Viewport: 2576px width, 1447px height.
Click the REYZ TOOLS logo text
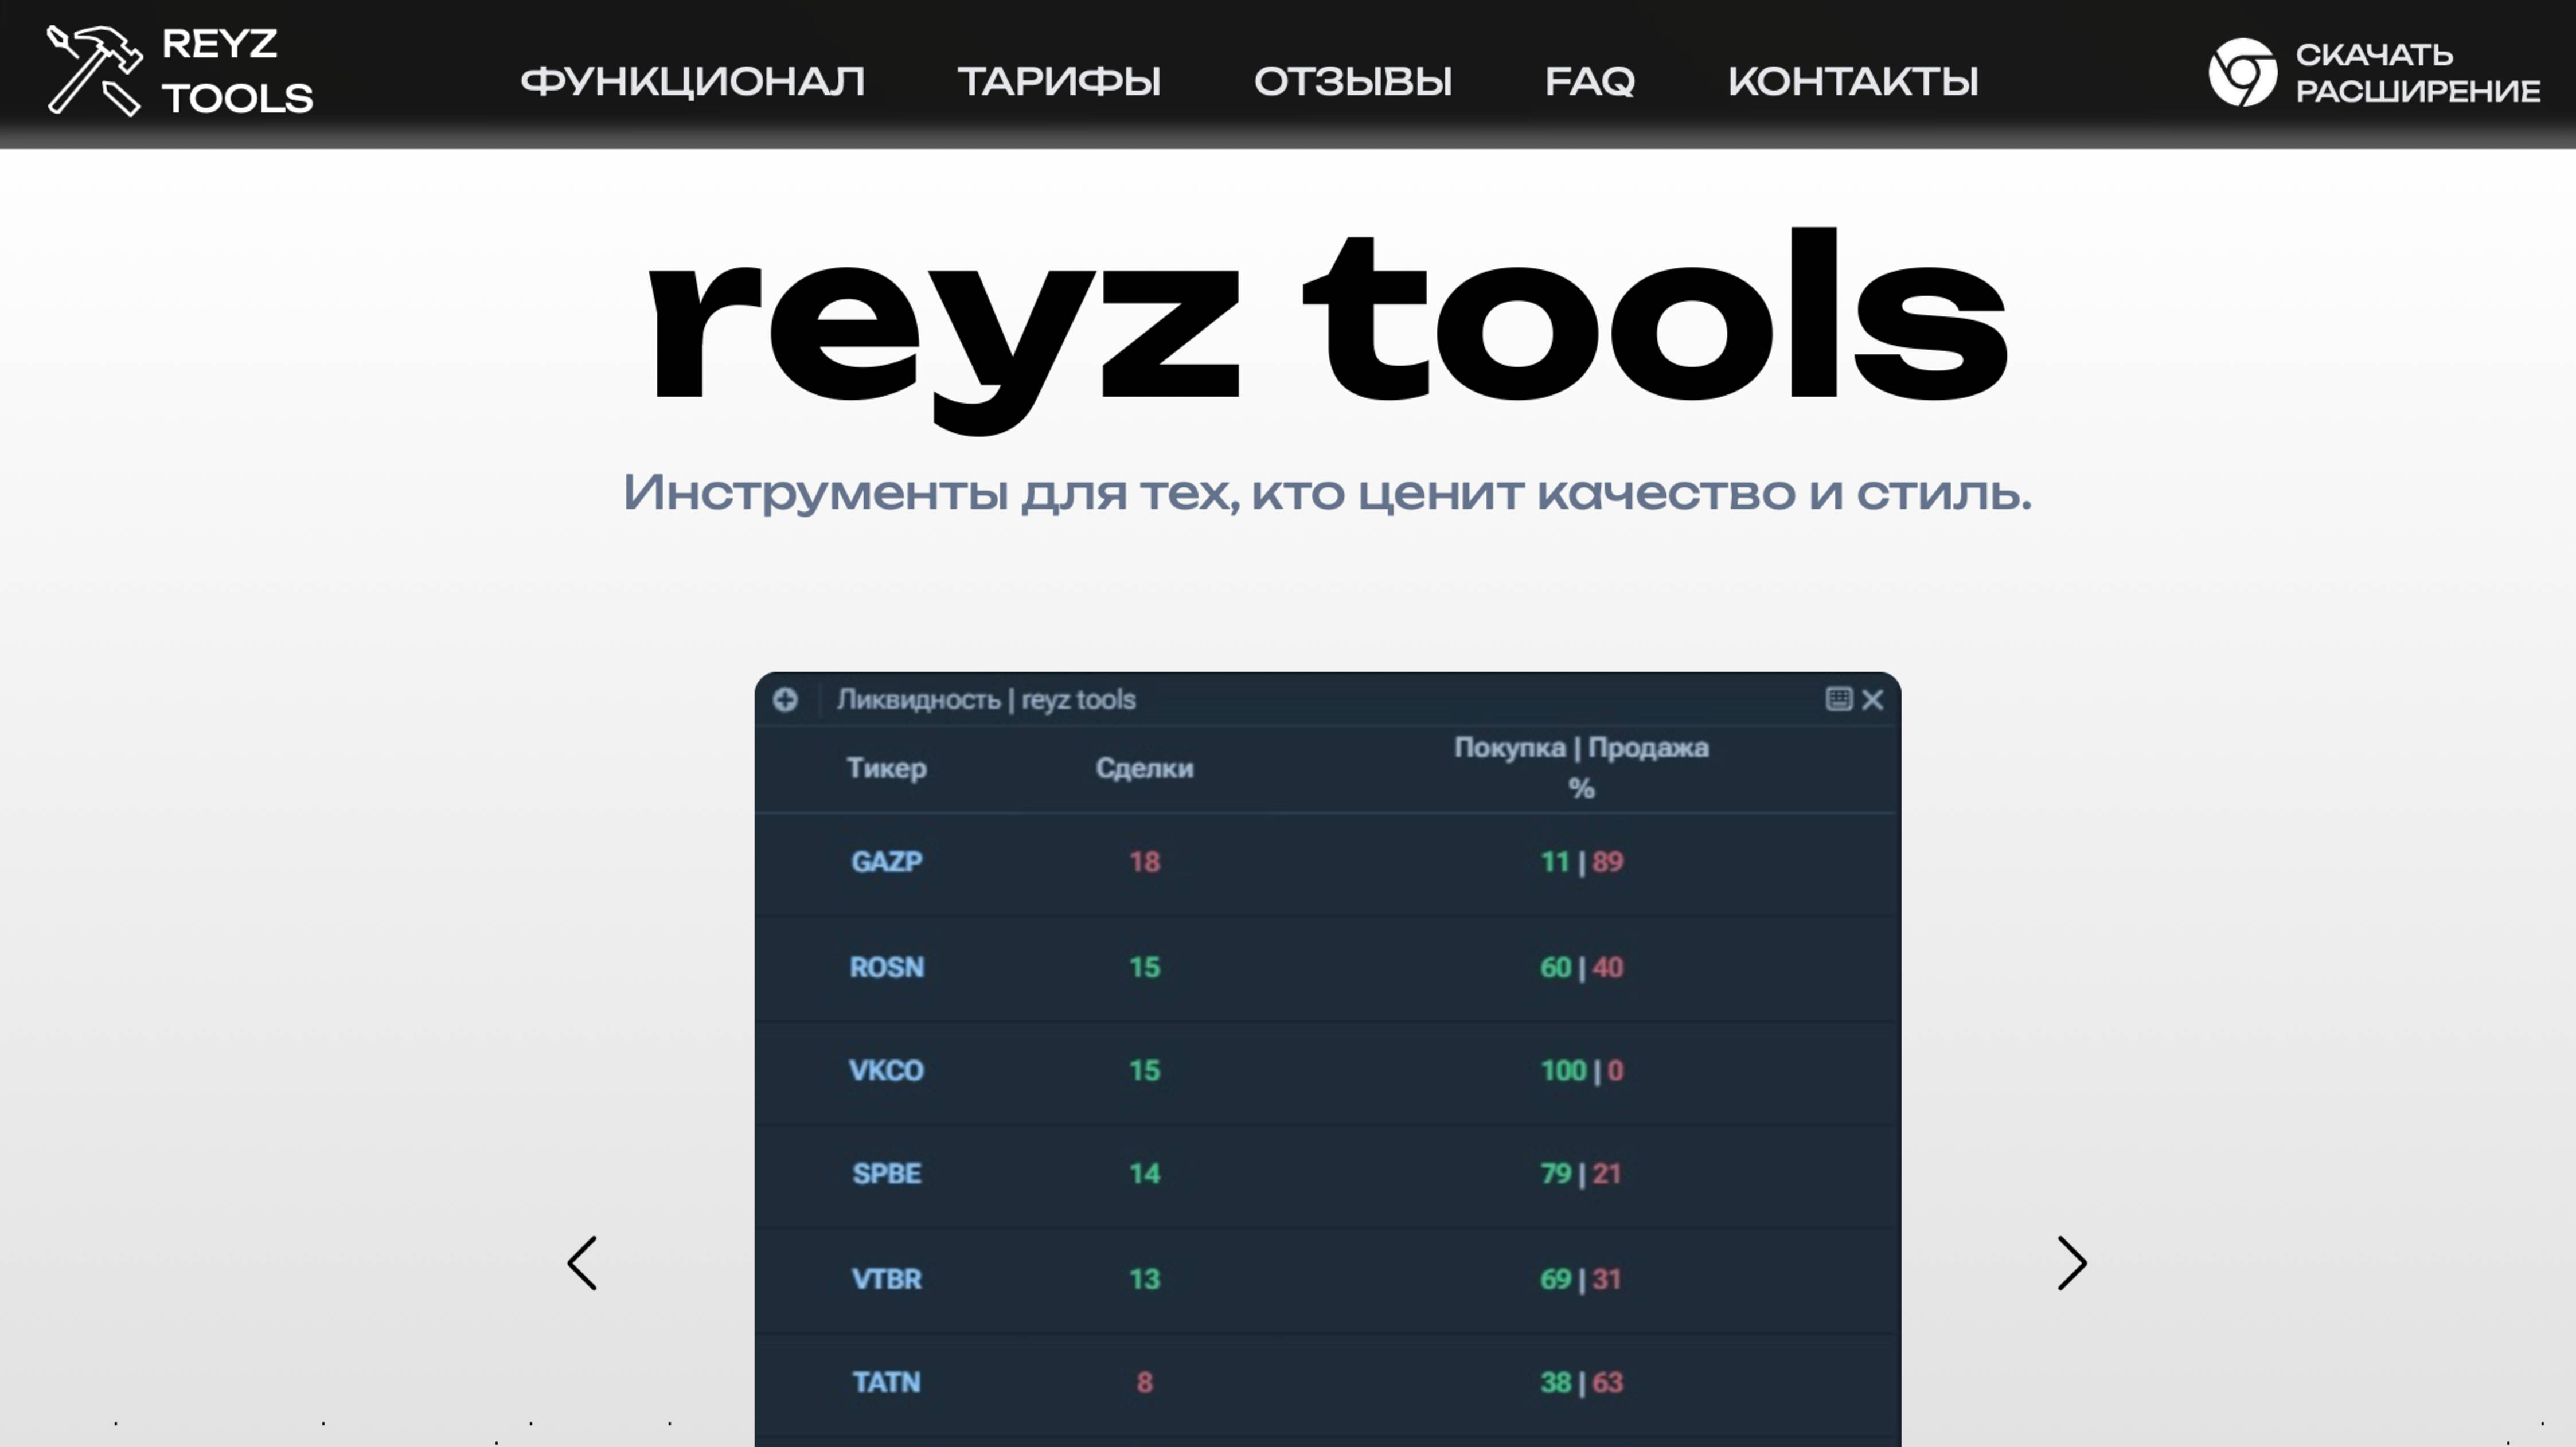237,71
